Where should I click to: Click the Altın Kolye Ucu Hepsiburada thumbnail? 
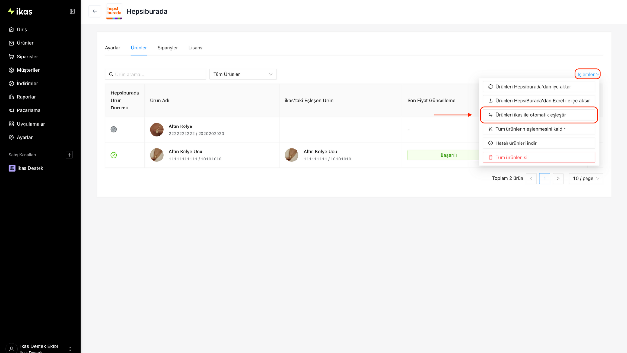[x=157, y=155]
